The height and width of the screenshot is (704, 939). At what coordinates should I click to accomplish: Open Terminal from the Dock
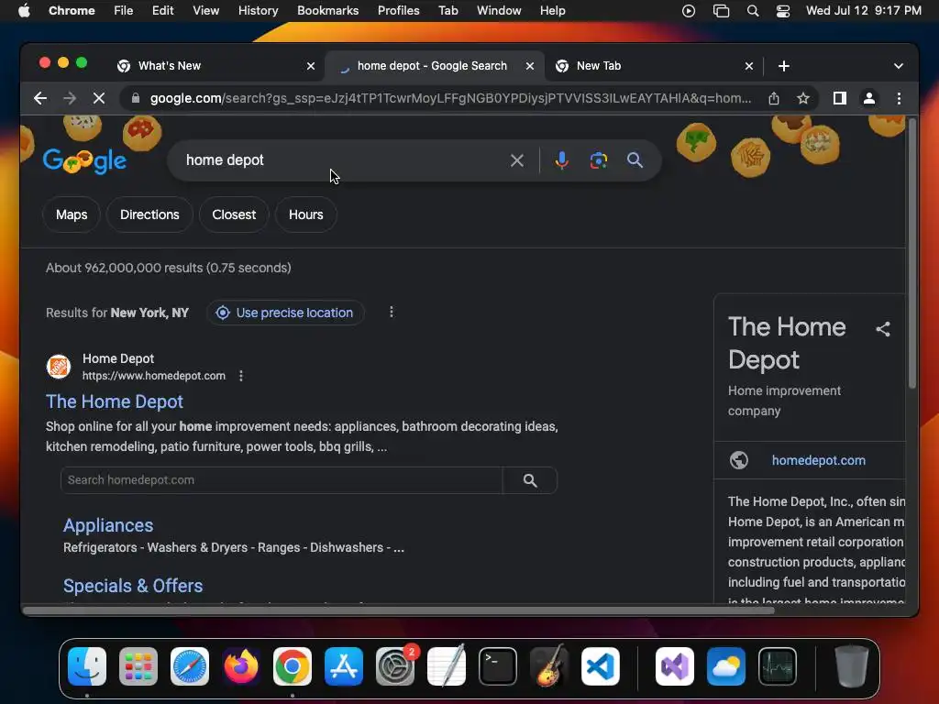coord(498,666)
